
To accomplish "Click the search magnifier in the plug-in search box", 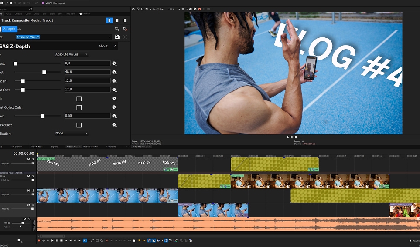I will click(x=31, y=9).
